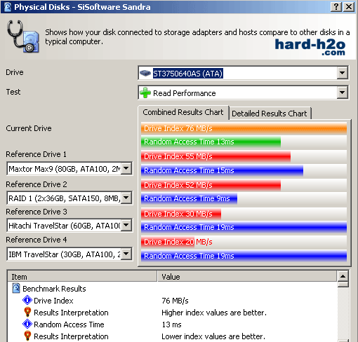Click the green Random Access Time 13ms bar
This screenshot has width=358, height=342.
[211, 142]
